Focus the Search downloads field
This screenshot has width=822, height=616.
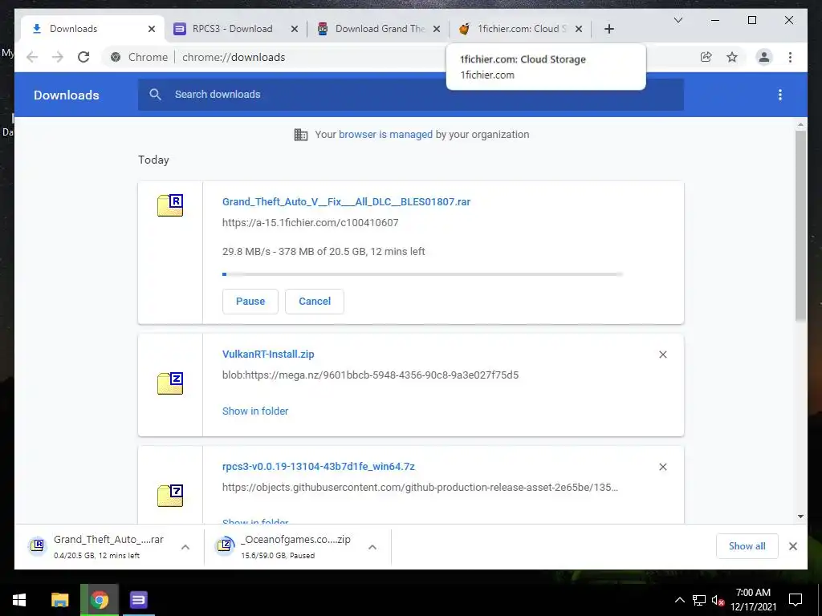[x=410, y=95]
